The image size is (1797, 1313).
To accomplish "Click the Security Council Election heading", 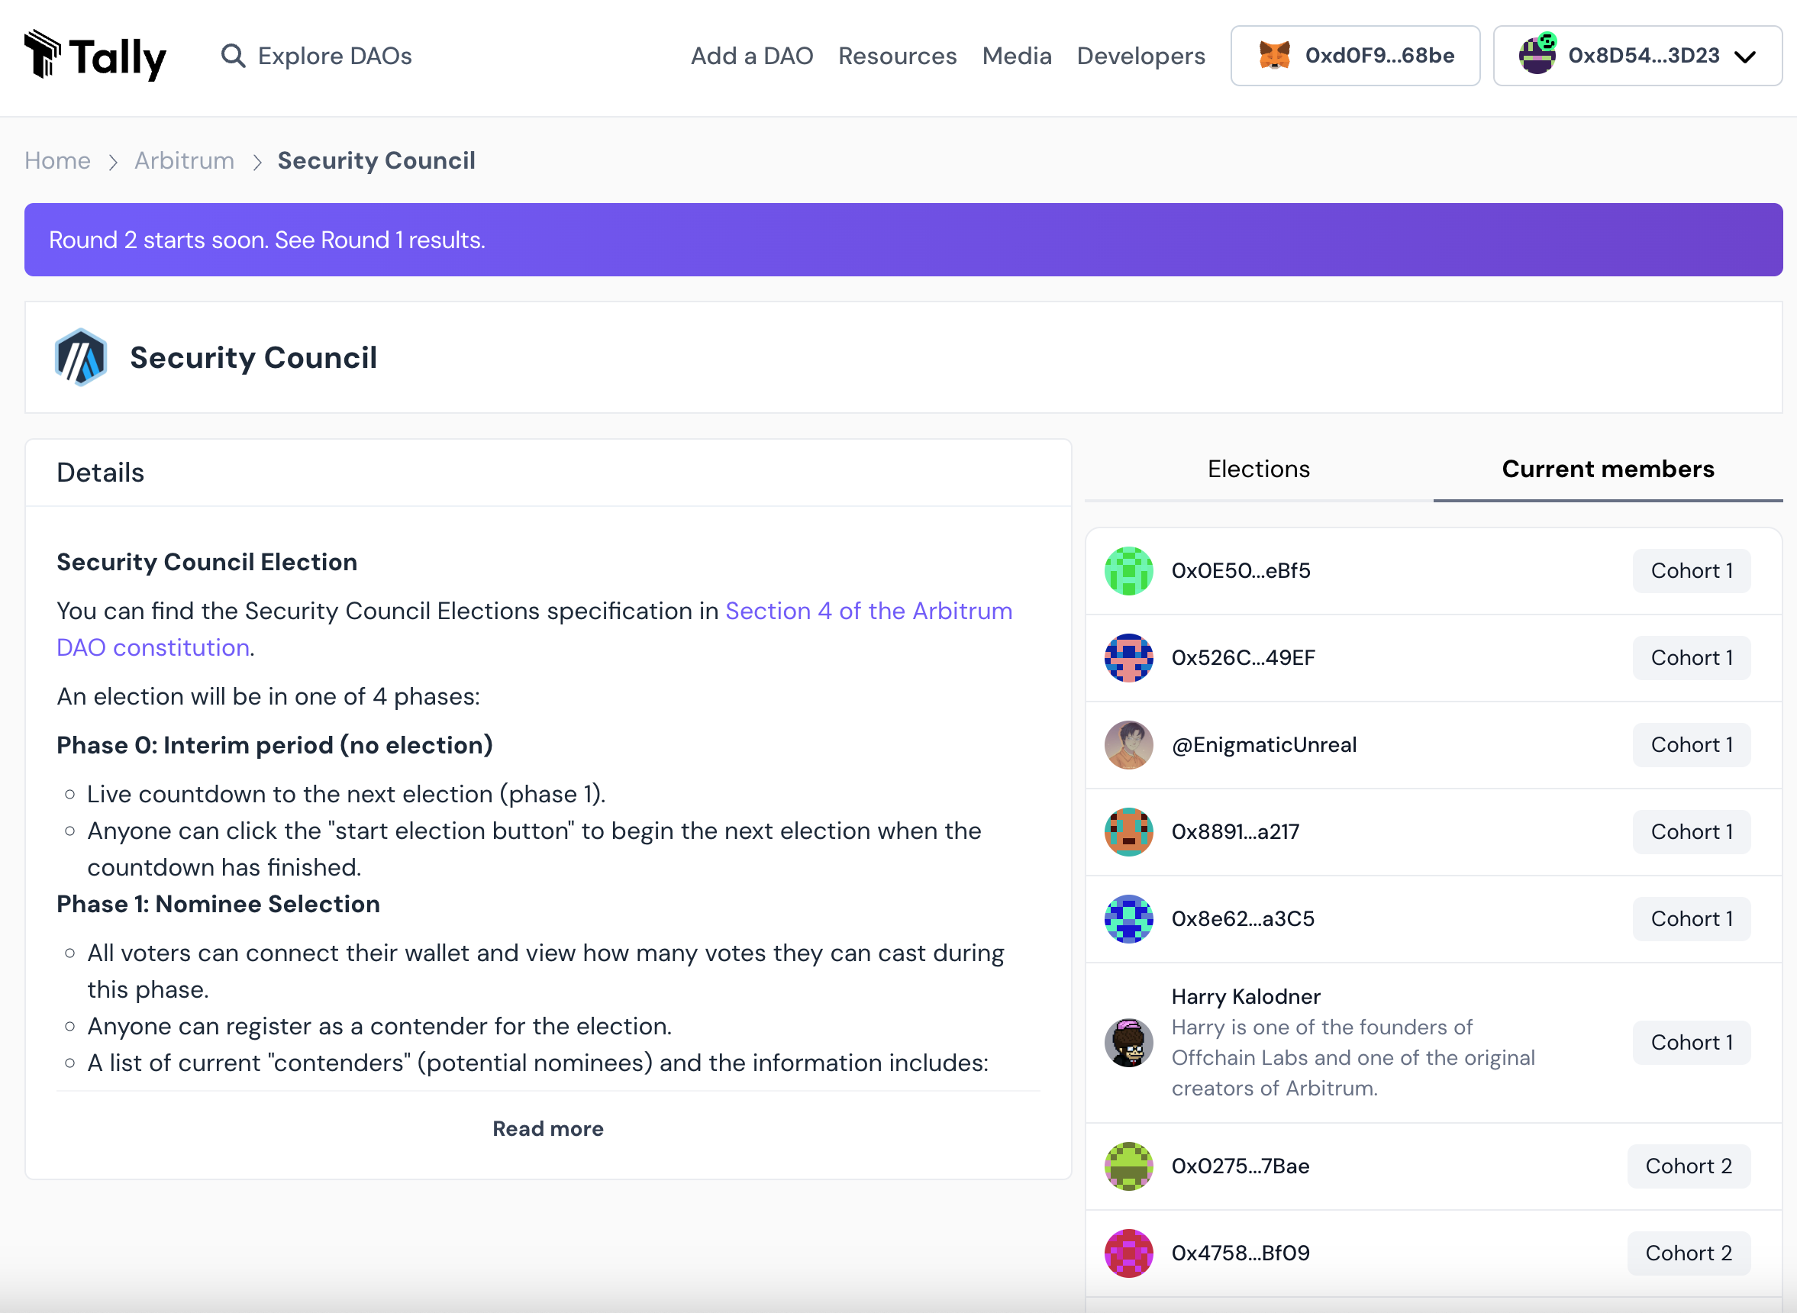I will (207, 562).
